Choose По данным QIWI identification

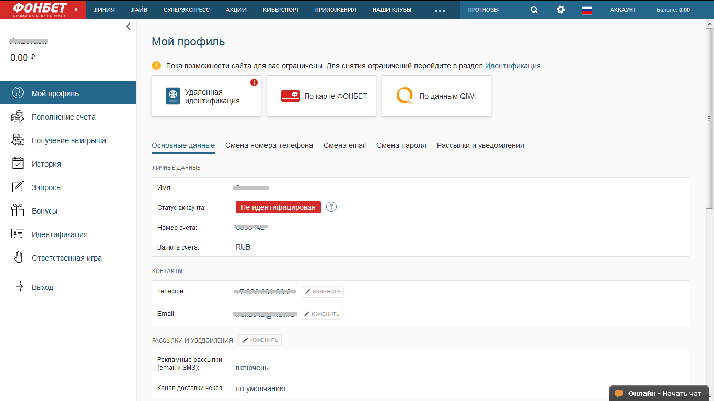(436, 96)
